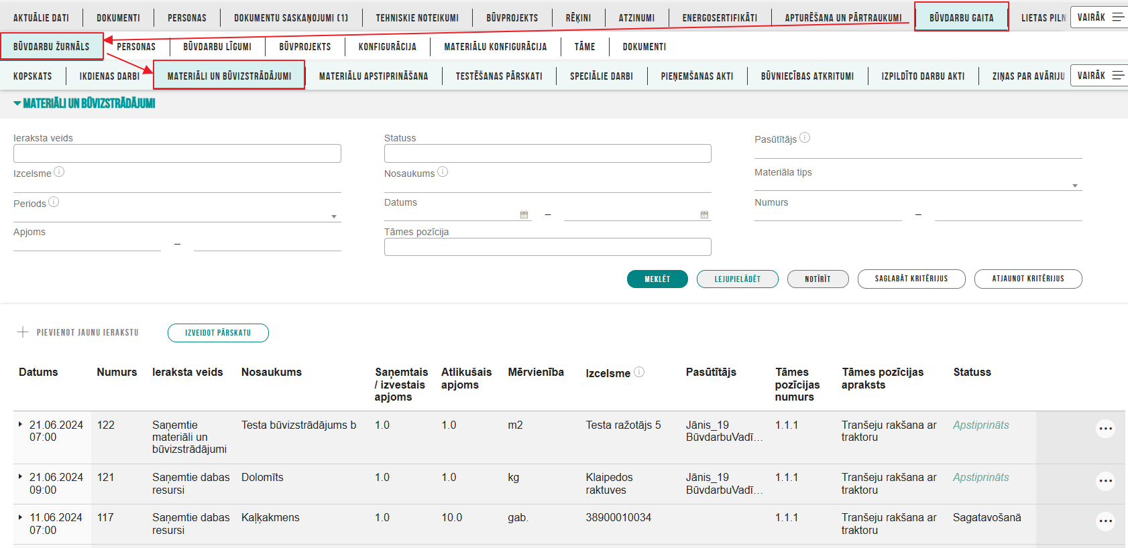Open Materiālu konfigurācija tab
The height and width of the screenshot is (548, 1128).
(496, 47)
